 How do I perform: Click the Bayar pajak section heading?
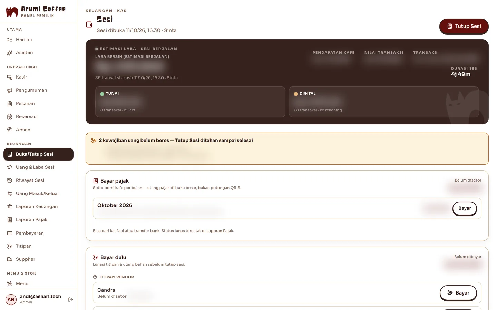pyautogui.click(x=115, y=181)
